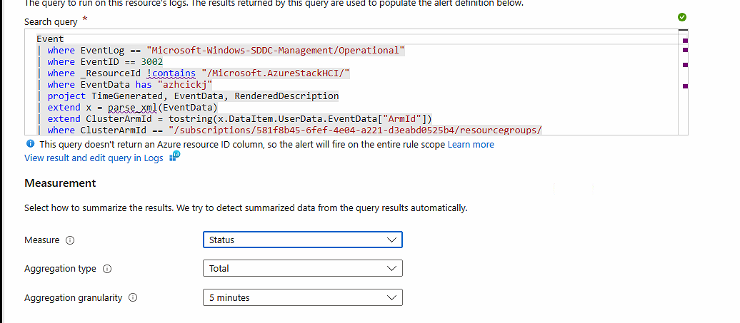Click the EventID value 3002 in the query

(151, 62)
